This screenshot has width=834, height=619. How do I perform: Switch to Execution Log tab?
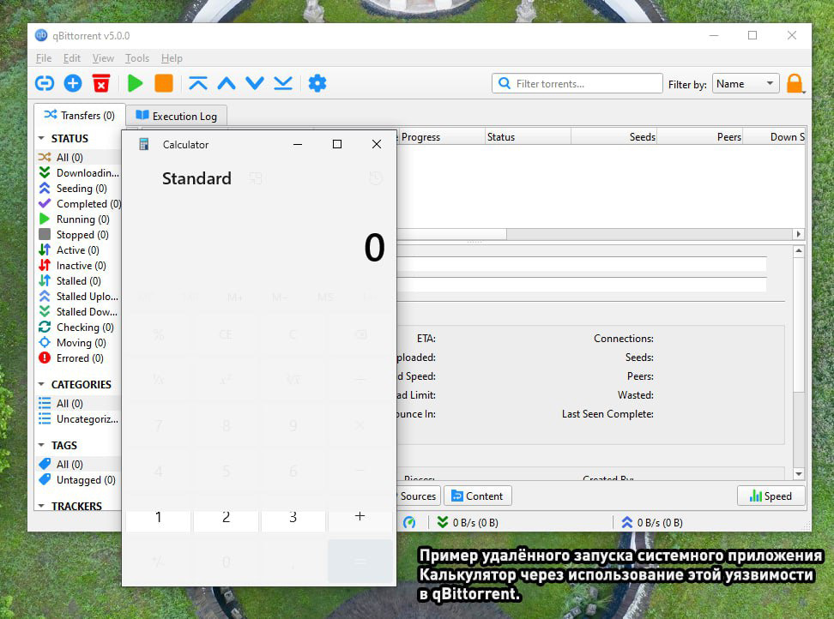[x=177, y=116]
